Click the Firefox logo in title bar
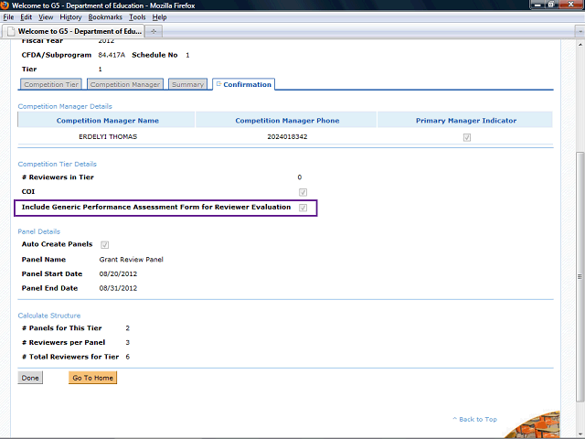Image resolution: width=585 pixels, height=439 pixels. 5,5
